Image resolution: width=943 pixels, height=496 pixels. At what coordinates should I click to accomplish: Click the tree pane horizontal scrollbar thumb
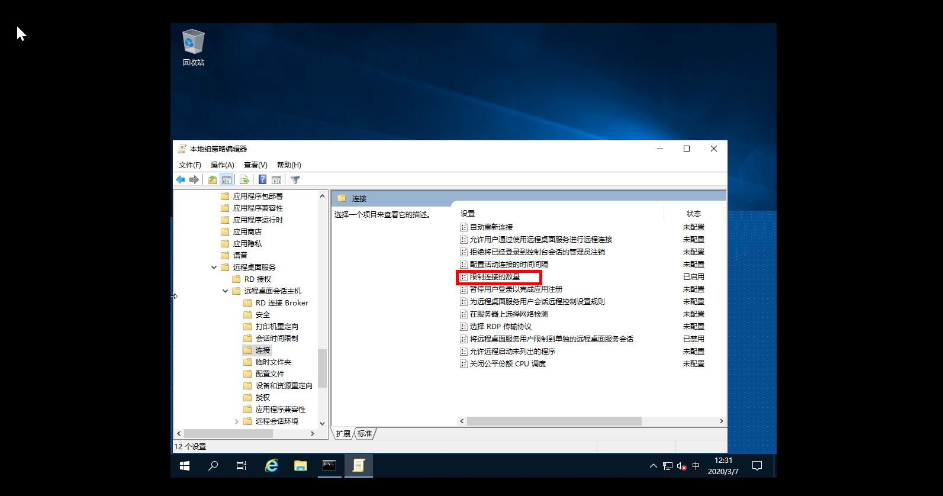point(228,434)
